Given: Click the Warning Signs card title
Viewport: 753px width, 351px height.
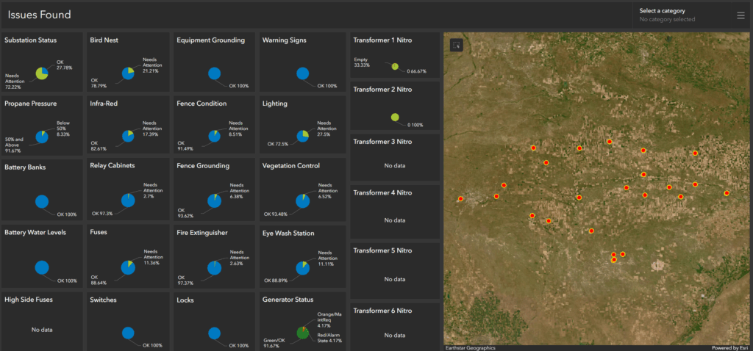Looking at the screenshot, I should click(x=285, y=40).
